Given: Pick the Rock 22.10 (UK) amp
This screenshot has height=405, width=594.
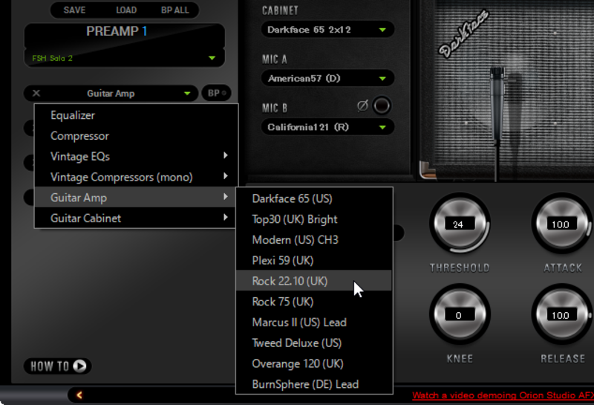Looking at the screenshot, I should pos(314,281).
